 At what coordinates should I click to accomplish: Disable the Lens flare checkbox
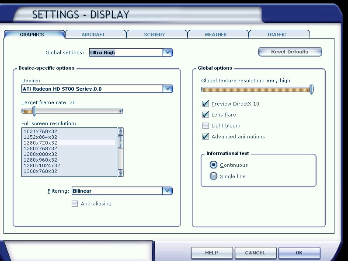point(205,115)
